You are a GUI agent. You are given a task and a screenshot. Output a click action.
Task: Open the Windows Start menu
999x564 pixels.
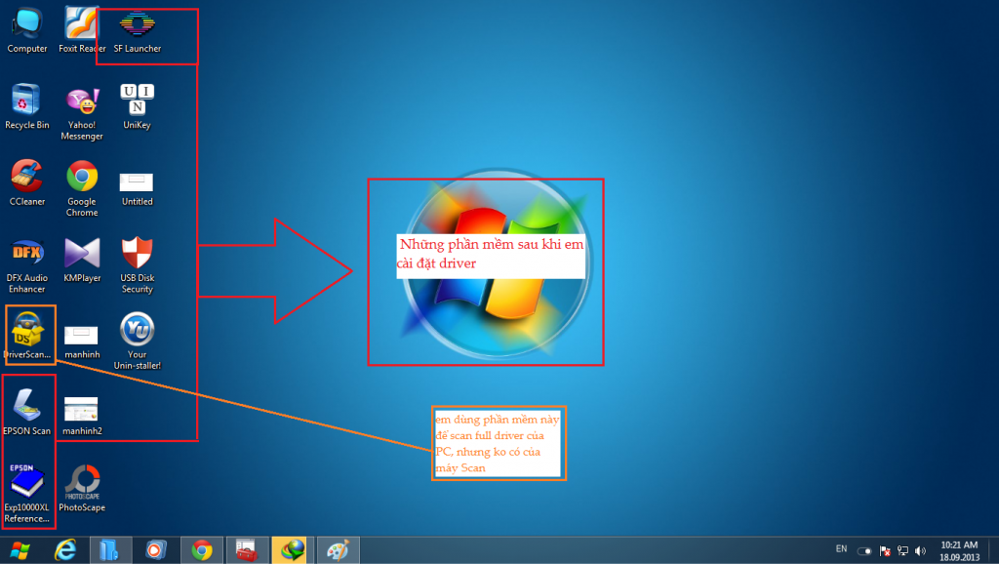20,550
